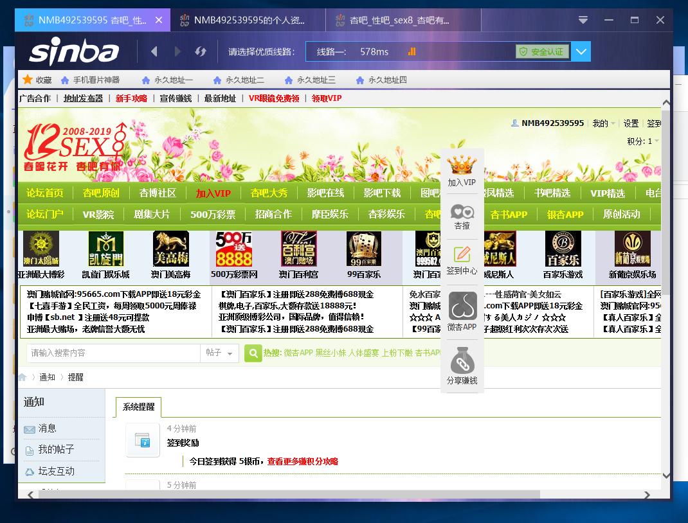Open the 宣传赚钱 link

176,98
